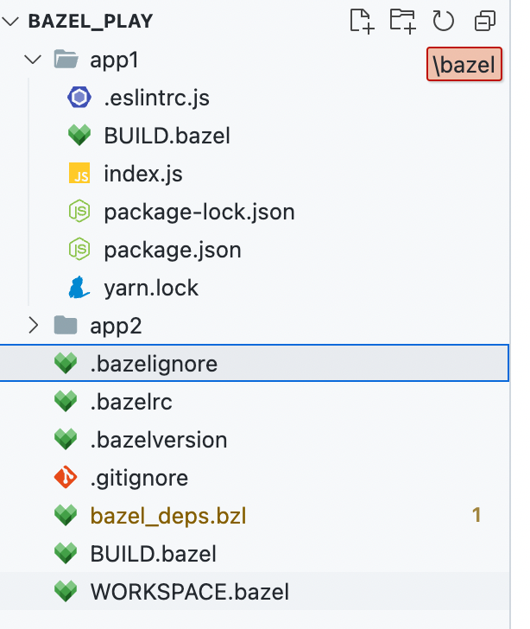Open the WORKSPACE.bazel file

click(x=189, y=592)
